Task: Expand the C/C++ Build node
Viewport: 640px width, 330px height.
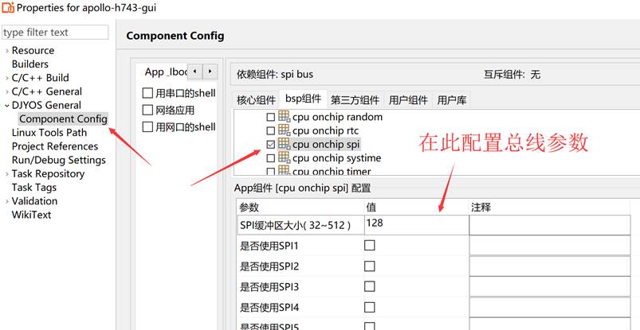Action: [x=7, y=78]
